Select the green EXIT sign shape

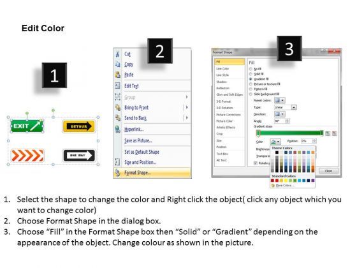pos(27,126)
